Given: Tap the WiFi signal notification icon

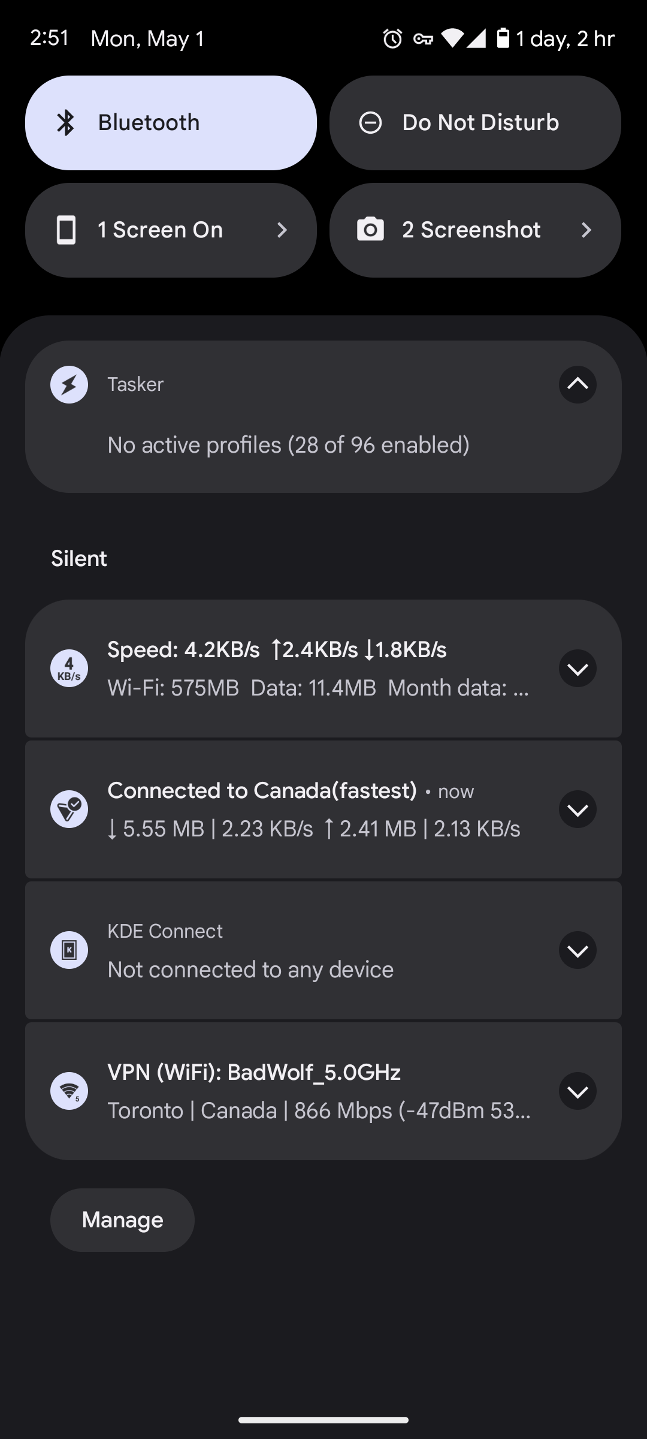Looking at the screenshot, I should click(x=69, y=1091).
